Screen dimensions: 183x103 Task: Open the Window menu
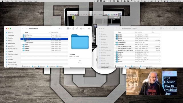[30, 1]
